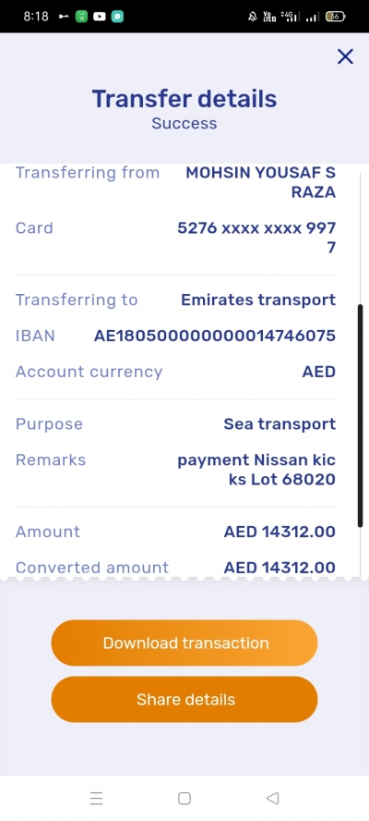The width and height of the screenshot is (369, 821).
Task: Close the Transfer details screen
Action: (x=345, y=56)
